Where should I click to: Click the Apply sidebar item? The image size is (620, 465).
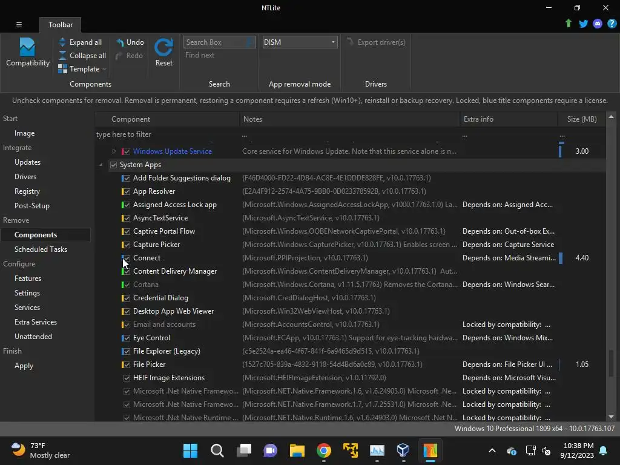24,366
